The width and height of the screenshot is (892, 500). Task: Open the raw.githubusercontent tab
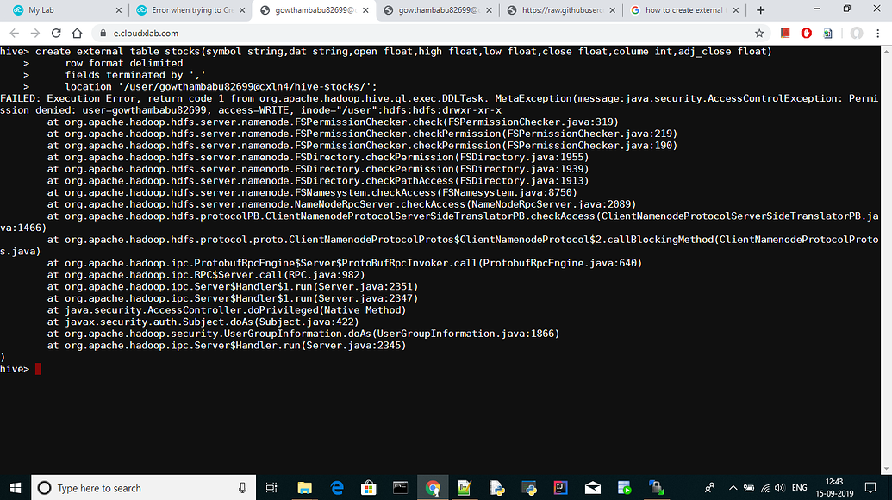pyautogui.click(x=556, y=11)
